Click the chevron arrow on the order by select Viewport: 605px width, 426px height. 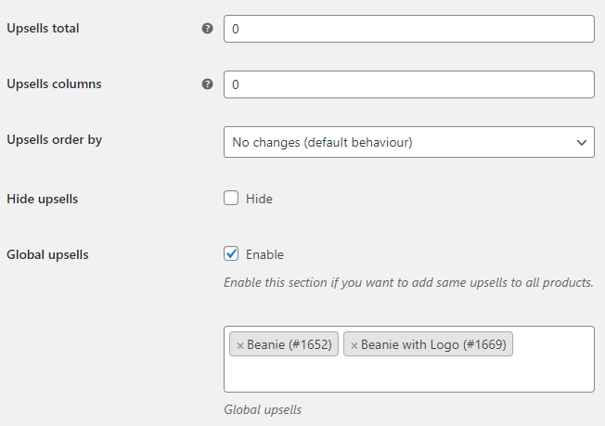[582, 142]
